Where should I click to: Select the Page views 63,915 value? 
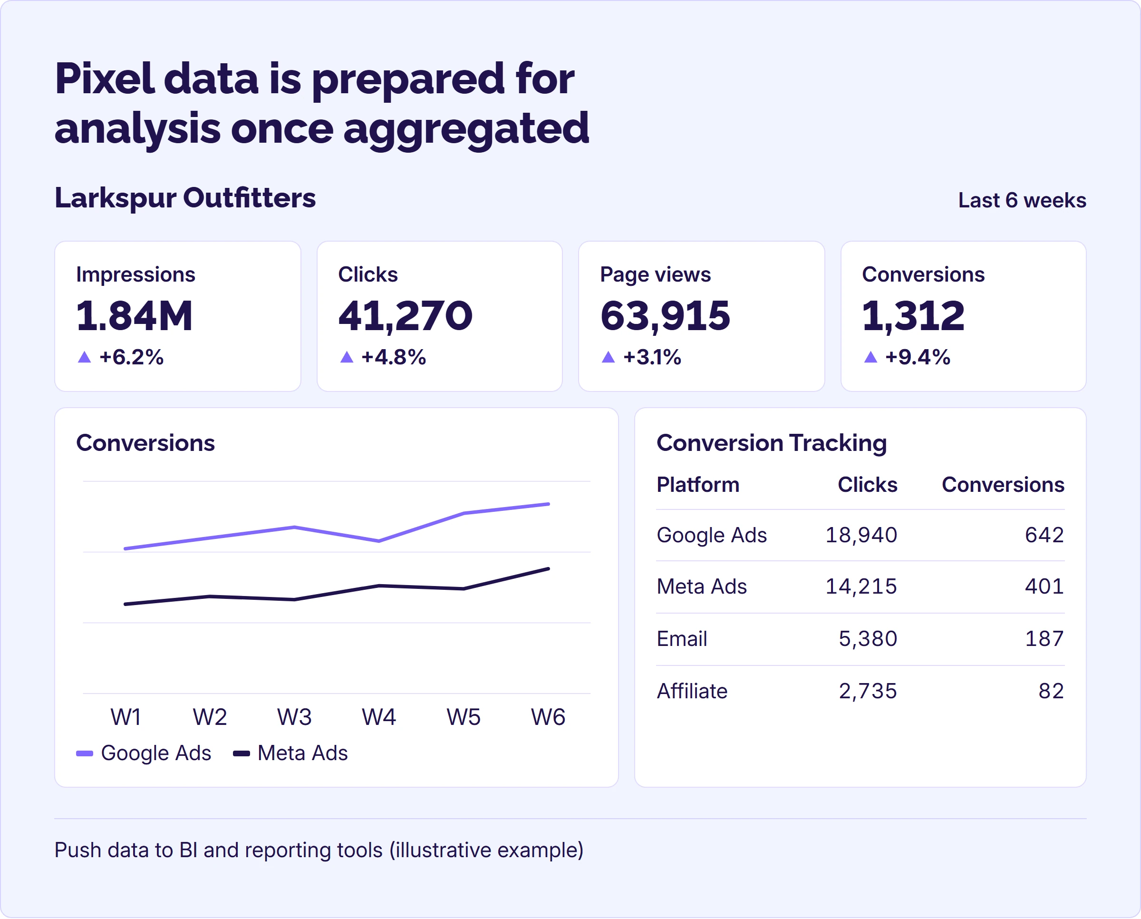665,317
